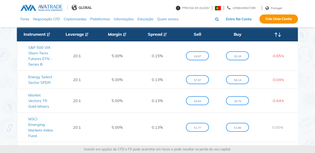Open the Forex menu
Viewport: 315px width, 153px height.
point(25,19)
